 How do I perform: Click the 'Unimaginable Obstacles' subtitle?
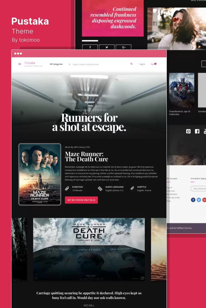tap(89, 110)
